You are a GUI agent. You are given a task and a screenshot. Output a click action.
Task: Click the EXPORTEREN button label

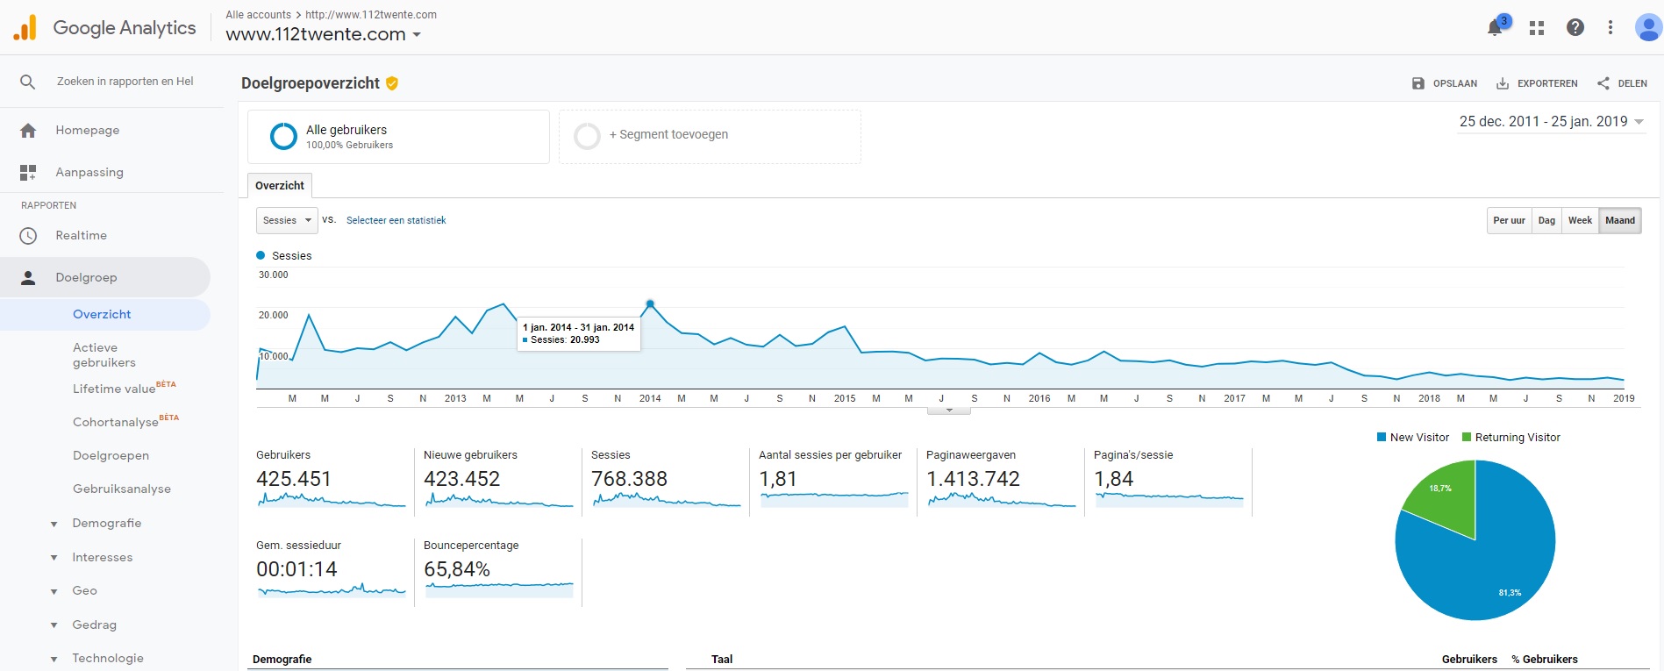1547,84
